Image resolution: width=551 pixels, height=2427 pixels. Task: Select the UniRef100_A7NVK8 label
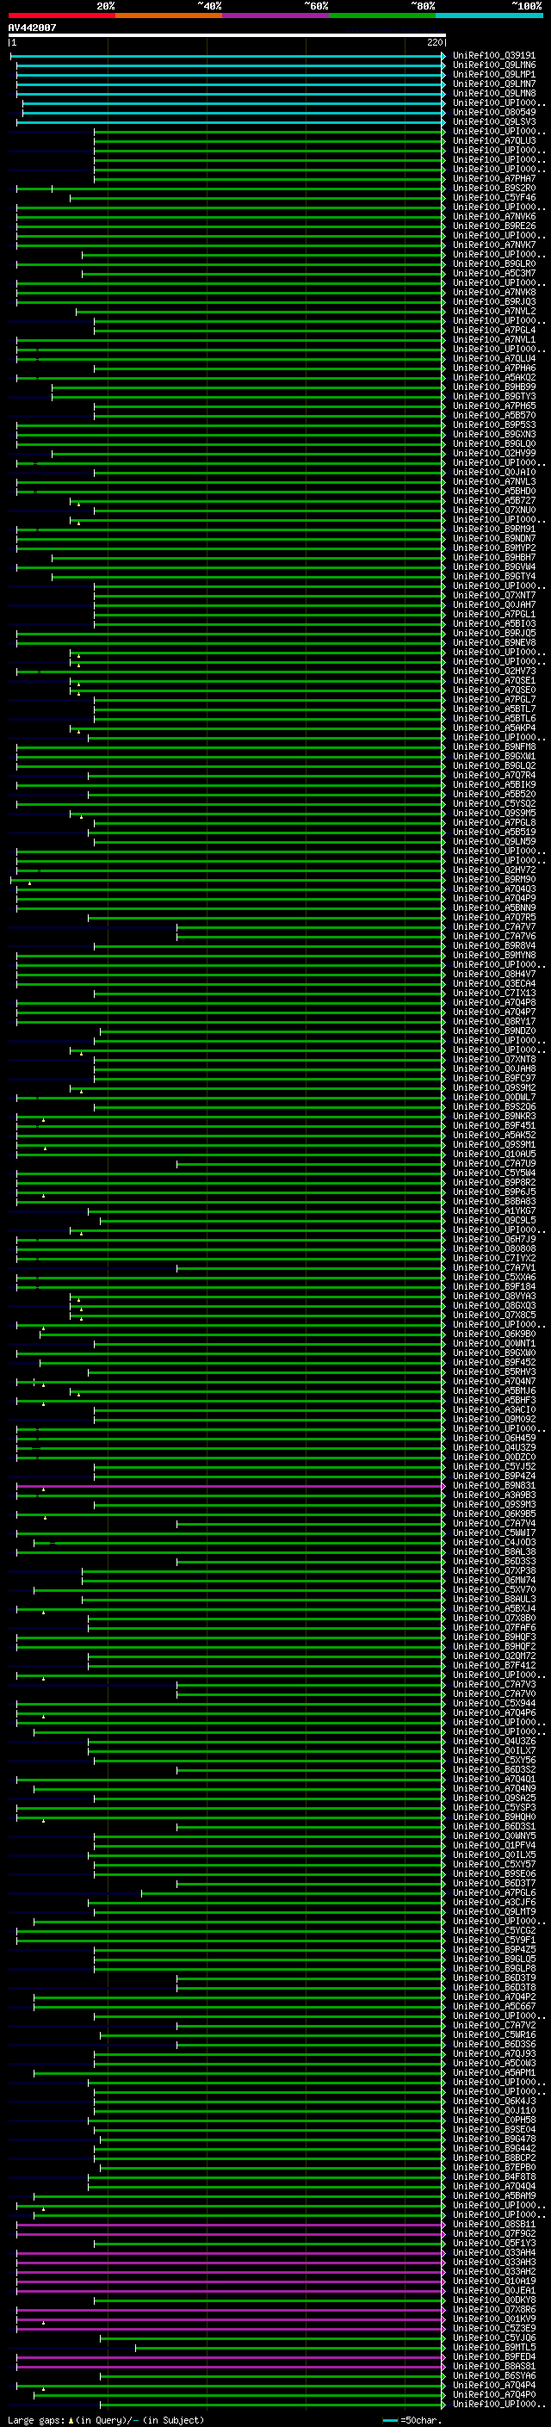(493, 292)
